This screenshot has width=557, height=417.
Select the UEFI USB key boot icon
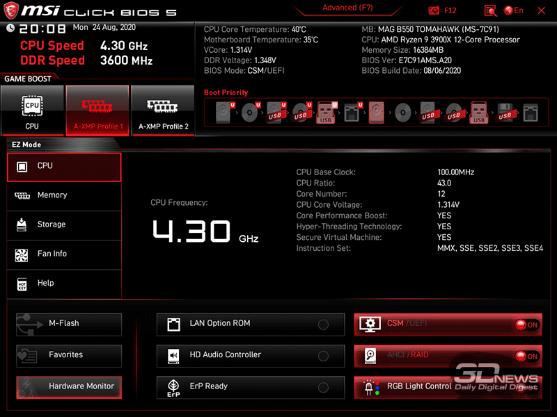327,113
